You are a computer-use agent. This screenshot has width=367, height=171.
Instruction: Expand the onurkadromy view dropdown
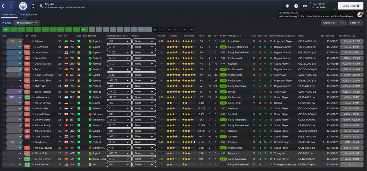(27, 23)
